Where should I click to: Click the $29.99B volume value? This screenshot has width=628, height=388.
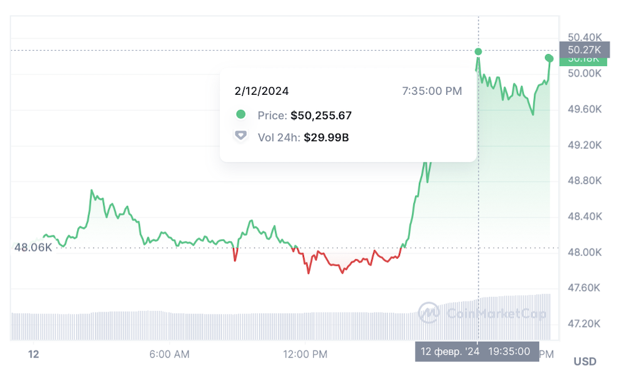click(x=326, y=136)
